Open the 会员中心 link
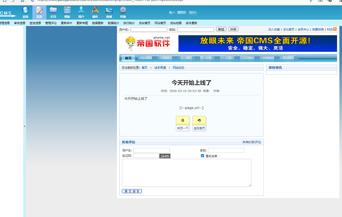 pos(303,30)
